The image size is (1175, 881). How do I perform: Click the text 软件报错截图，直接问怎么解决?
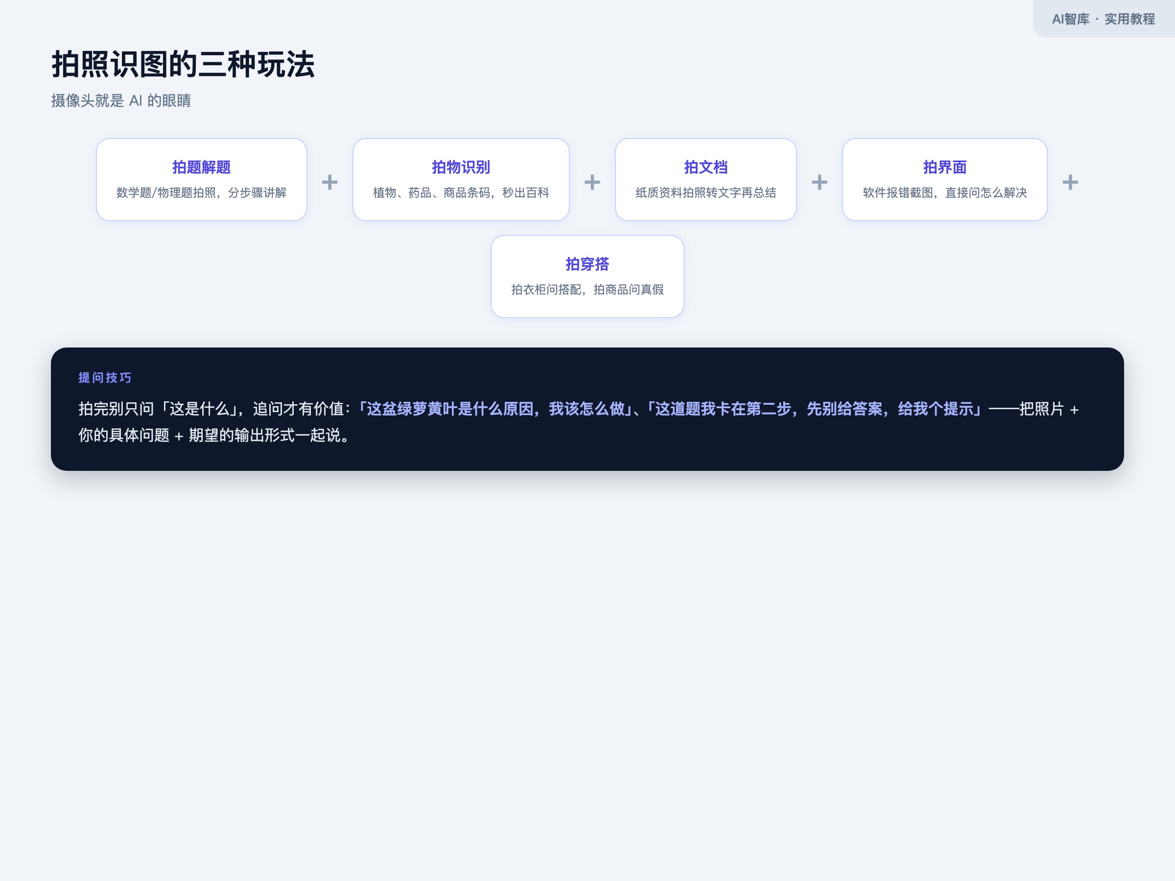click(x=944, y=193)
